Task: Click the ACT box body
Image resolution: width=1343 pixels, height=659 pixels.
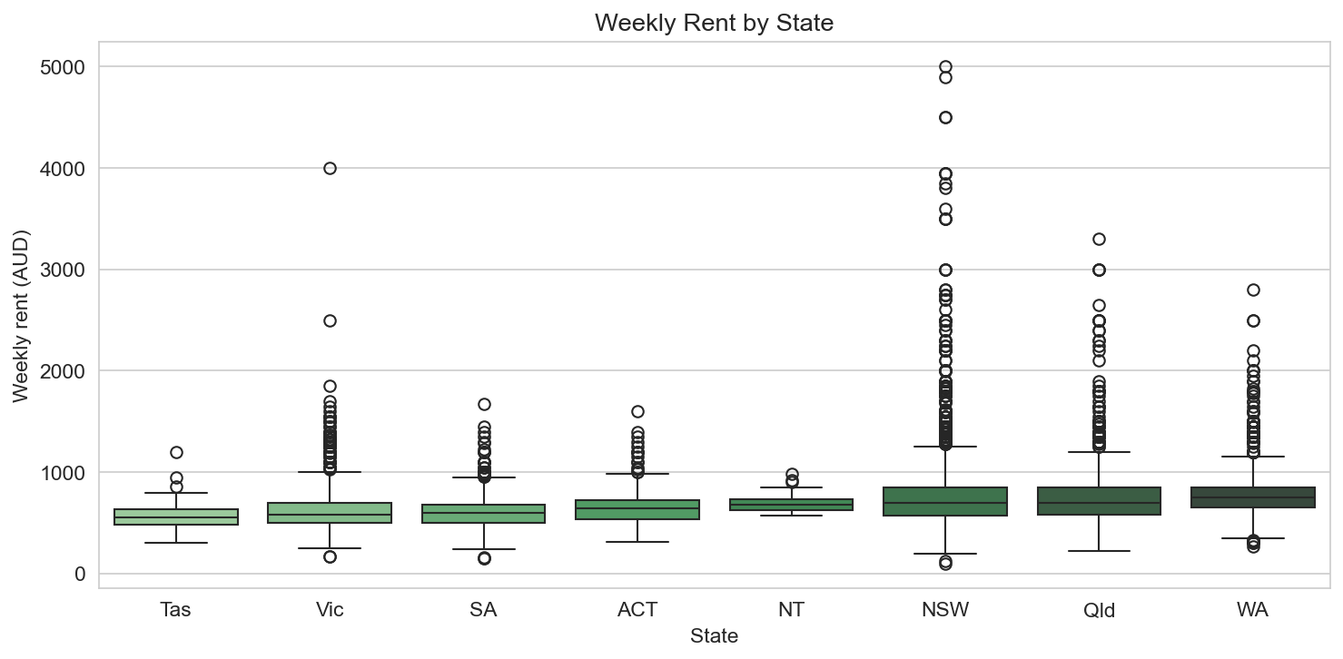Action: coord(637,509)
